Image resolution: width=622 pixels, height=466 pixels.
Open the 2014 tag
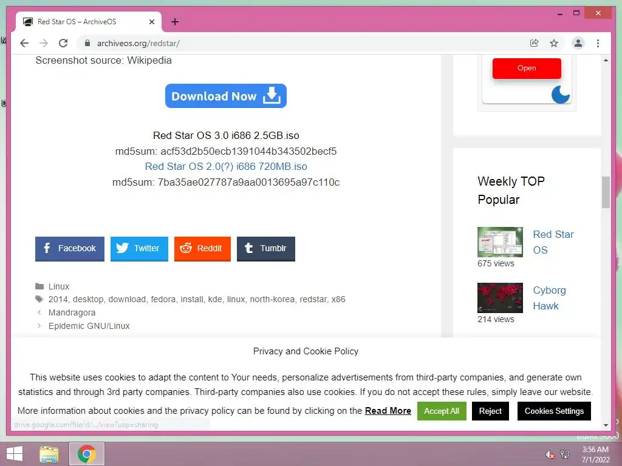[x=58, y=299]
